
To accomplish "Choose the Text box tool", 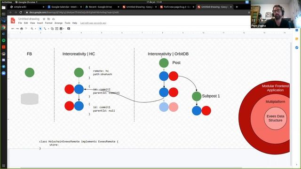I will click(x=57, y=29).
